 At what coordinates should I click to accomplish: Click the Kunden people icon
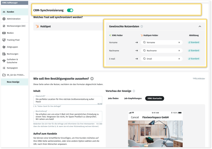tap(4, 12)
